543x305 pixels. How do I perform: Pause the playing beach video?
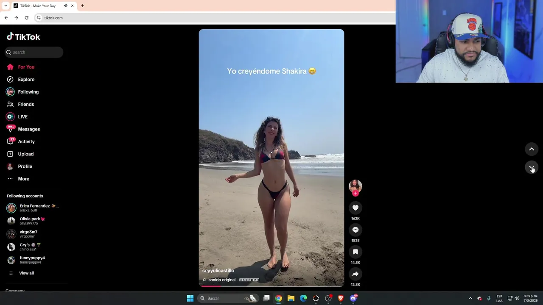click(271, 158)
